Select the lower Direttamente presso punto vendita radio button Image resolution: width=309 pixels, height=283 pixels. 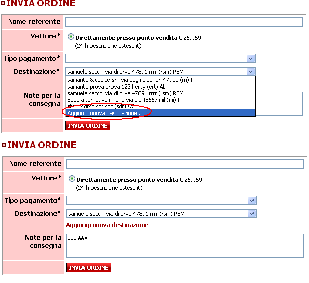coord(72,179)
